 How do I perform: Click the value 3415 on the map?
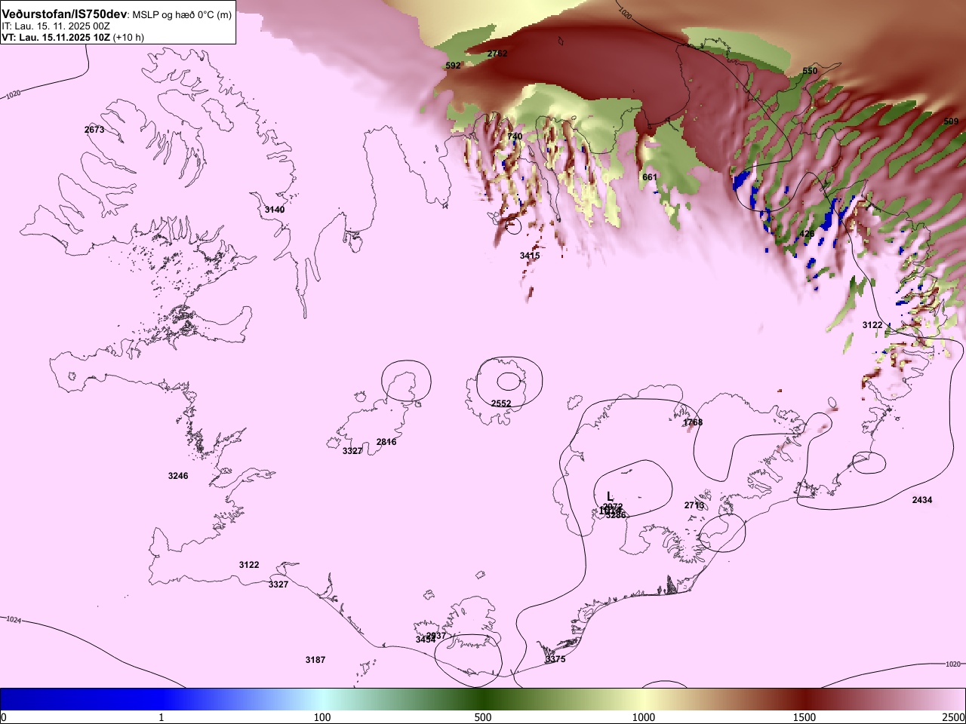pyautogui.click(x=530, y=256)
